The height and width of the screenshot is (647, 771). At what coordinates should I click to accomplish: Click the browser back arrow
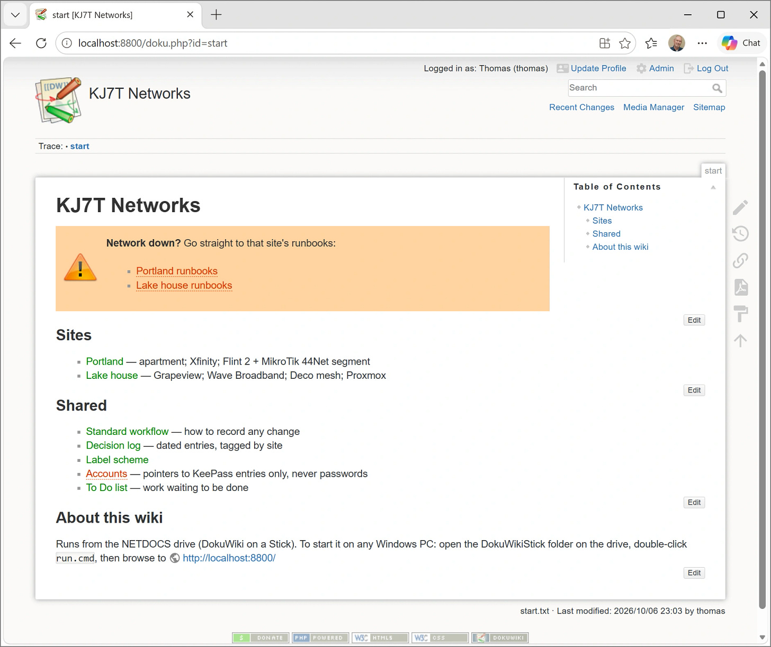click(x=15, y=43)
